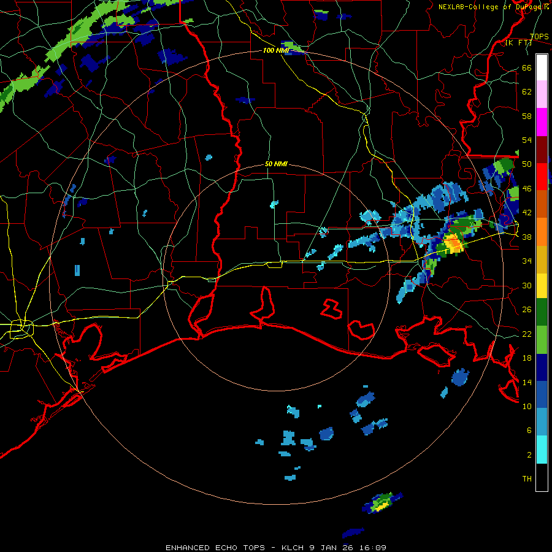552x552 pixels.
Task: Click the black TH threshold swatch
Action: pyautogui.click(x=542, y=477)
